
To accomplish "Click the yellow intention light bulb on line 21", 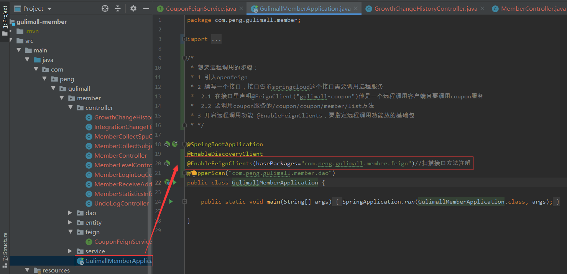I will (x=194, y=173).
